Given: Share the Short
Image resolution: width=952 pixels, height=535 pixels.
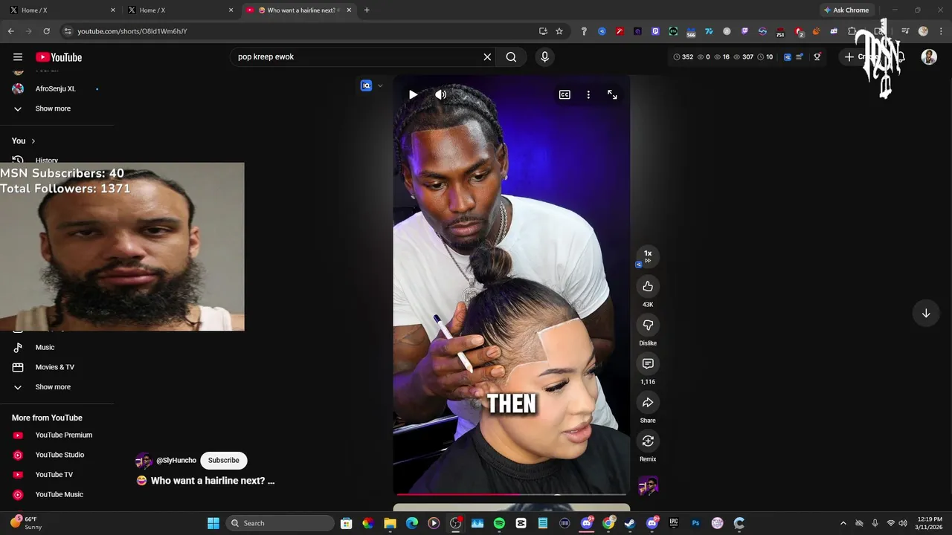Looking at the screenshot, I should (x=648, y=403).
